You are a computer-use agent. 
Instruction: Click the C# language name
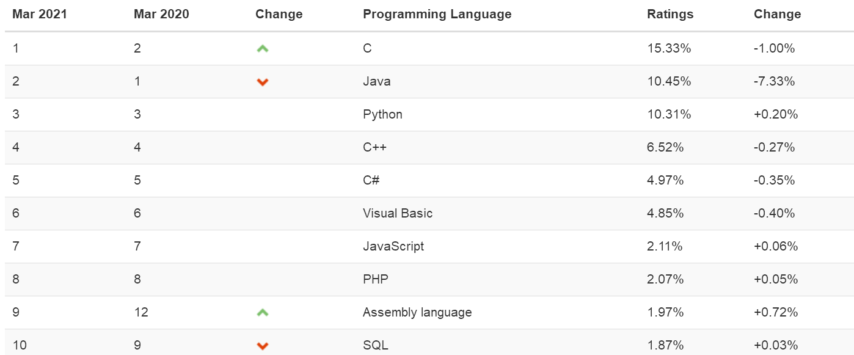tap(371, 180)
